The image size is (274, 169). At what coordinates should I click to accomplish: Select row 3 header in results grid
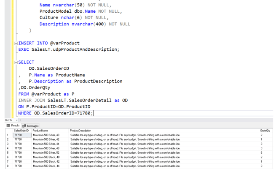click(x=9, y=144)
